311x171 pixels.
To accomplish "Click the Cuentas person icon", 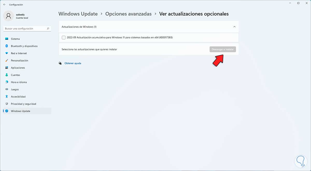I will 7,75.
